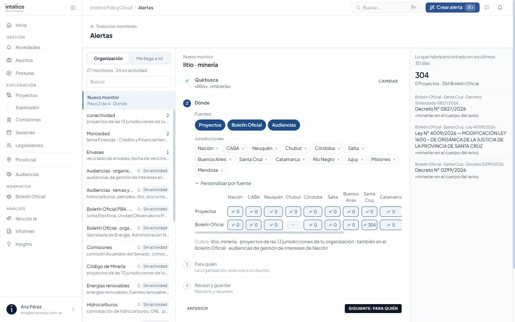Focus the monitors Buscar field
515x322 pixels.
click(129, 82)
